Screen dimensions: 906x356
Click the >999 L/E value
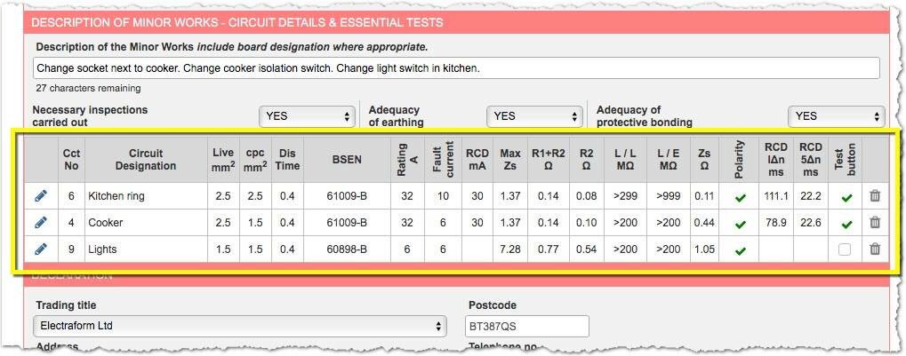point(669,196)
